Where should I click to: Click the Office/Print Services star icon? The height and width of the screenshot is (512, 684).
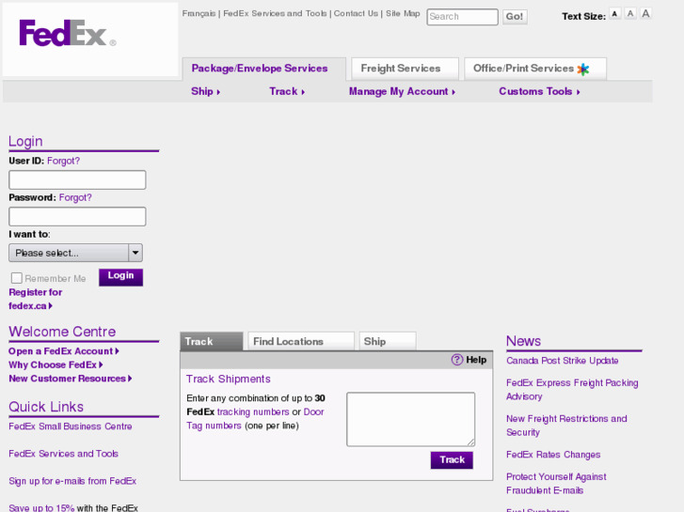(583, 69)
